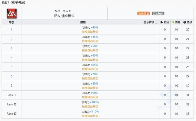Screen dimensions: 196x121
Task: Click the Rank Ⅱ row label
Action: 12,104
